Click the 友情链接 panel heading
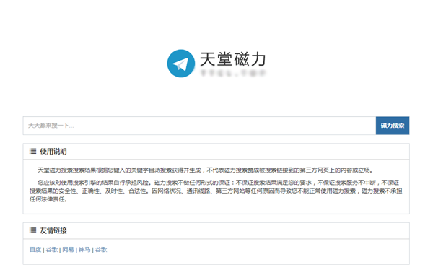 tap(53, 230)
